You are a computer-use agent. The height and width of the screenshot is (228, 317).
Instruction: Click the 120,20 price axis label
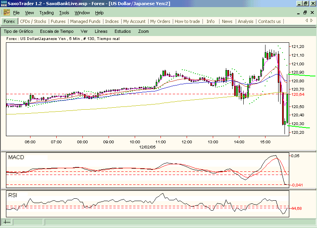coord(298,133)
